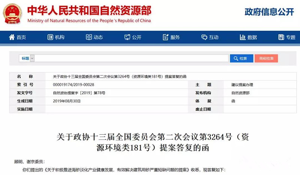Screen dimensions: 300x175
Task: Click the English ministry name subtitle
Action: pos(89,21)
